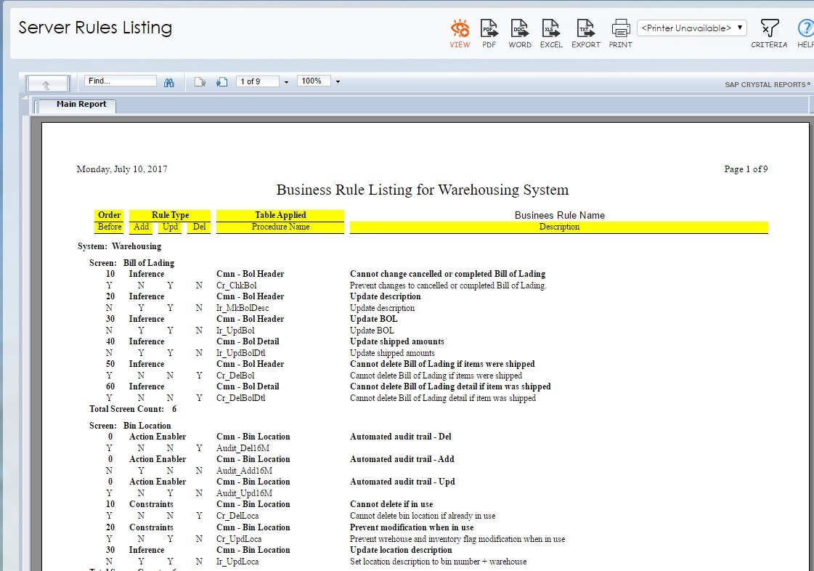Open the page number dropdown arrow

point(286,82)
